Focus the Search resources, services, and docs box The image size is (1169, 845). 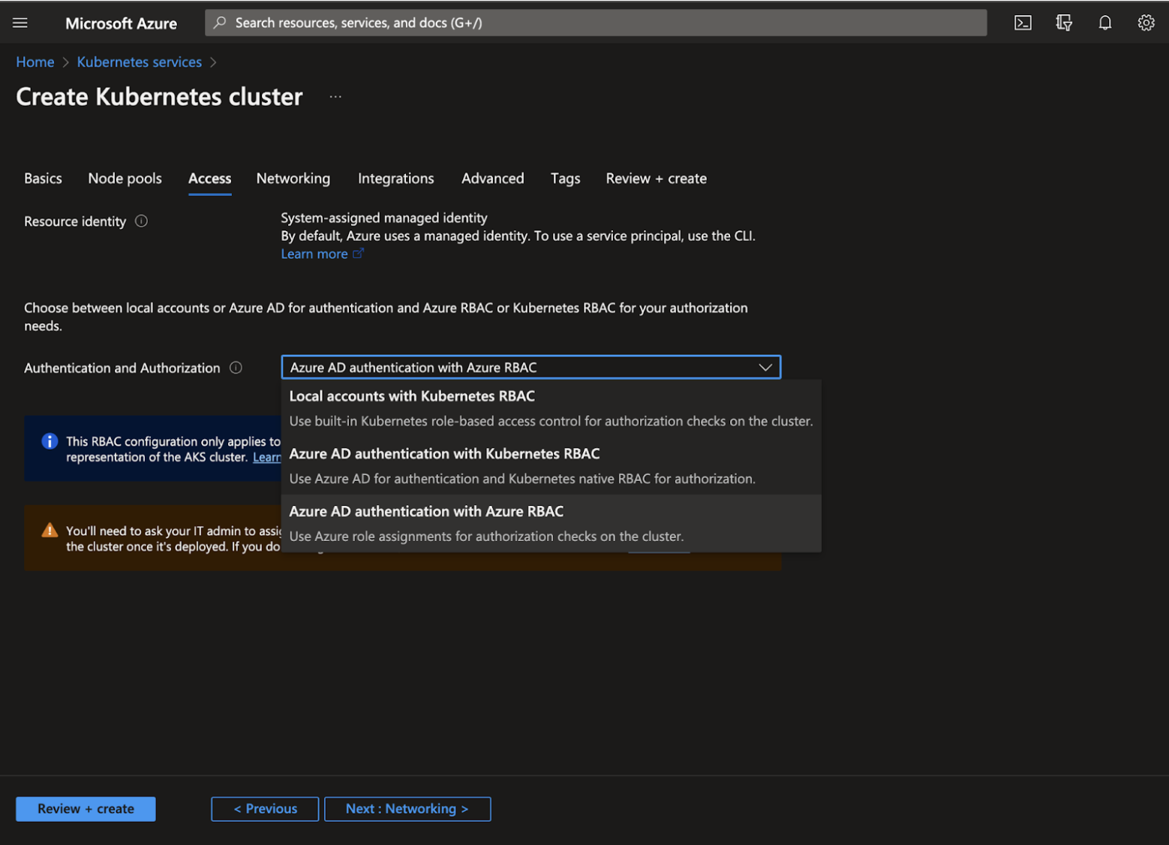596,23
